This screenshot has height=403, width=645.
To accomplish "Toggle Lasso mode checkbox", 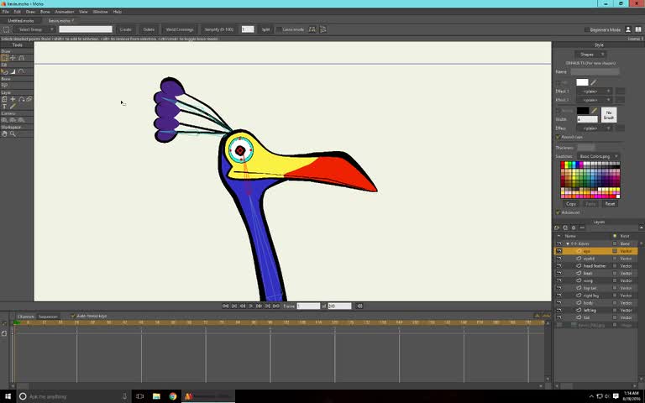I will pos(279,29).
